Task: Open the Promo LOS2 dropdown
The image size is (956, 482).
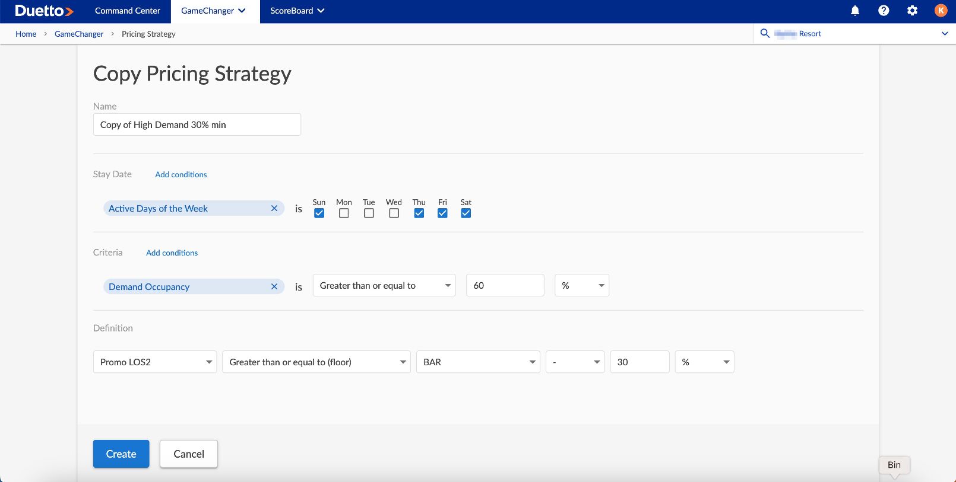Action: [156, 362]
